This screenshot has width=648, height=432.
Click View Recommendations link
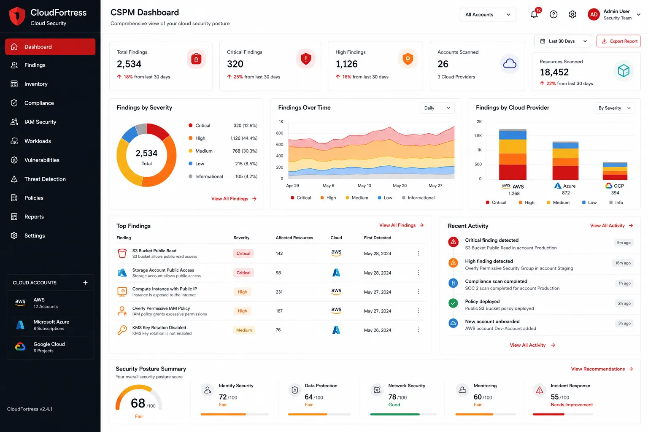click(x=602, y=369)
